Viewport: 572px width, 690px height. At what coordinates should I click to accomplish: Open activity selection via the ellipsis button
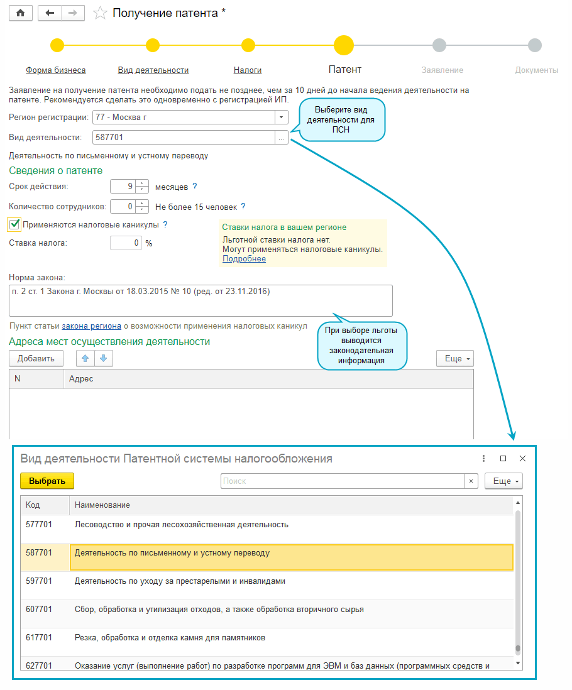[282, 138]
